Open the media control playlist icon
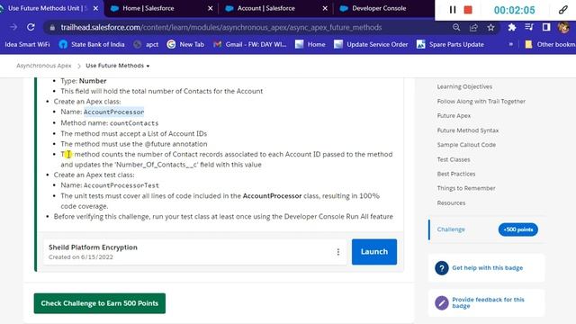Image resolution: width=576 pixels, height=324 pixels. pyautogui.click(x=529, y=27)
